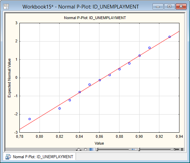
Task: Click the workbook icon in the title bar
Action: click(x=6, y=6)
